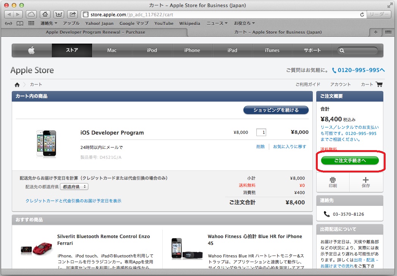Image resolution: width=397 pixels, height=276 pixels.
Task: Click the Apple logo in the navigation bar
Action: [x=32, y=50]
